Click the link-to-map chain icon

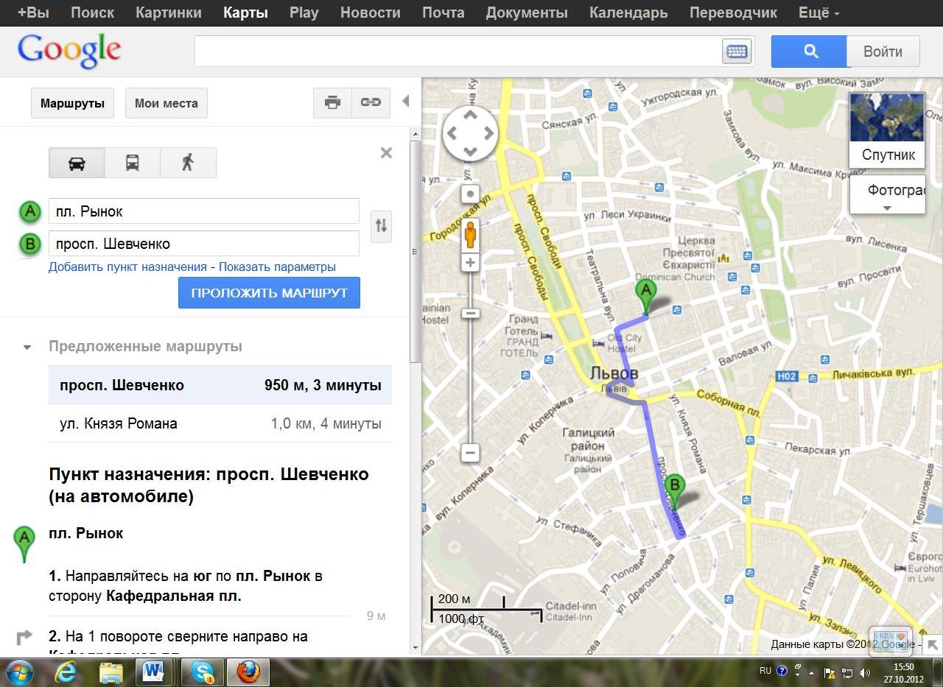(x=370, y=103)
